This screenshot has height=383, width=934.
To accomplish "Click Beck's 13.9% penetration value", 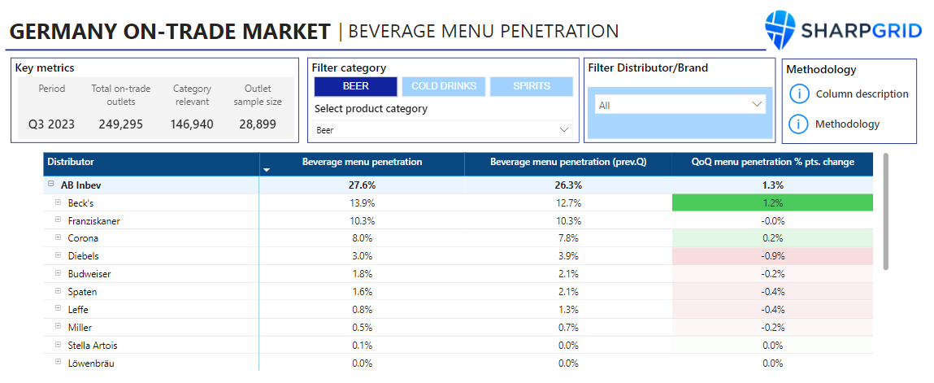I will tap(363, 203).
